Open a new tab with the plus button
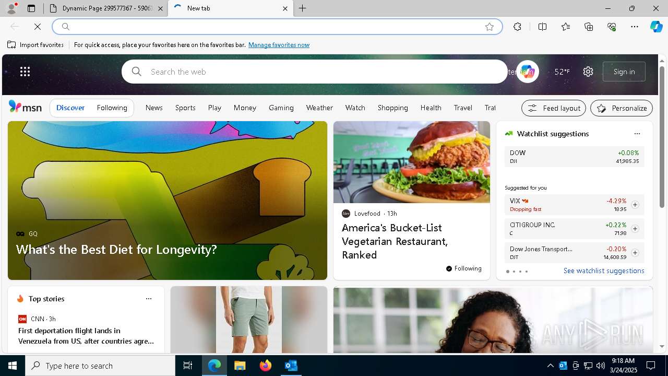This screenshot has height=376, width=668. [x=303, y=8]
